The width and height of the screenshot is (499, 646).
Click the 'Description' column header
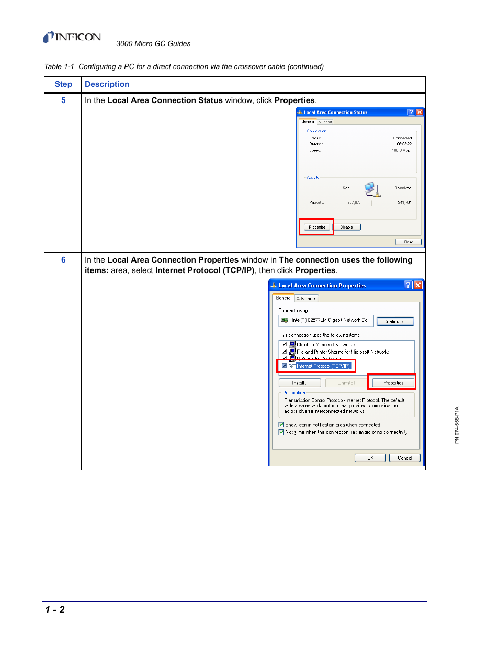pos(107,84)
